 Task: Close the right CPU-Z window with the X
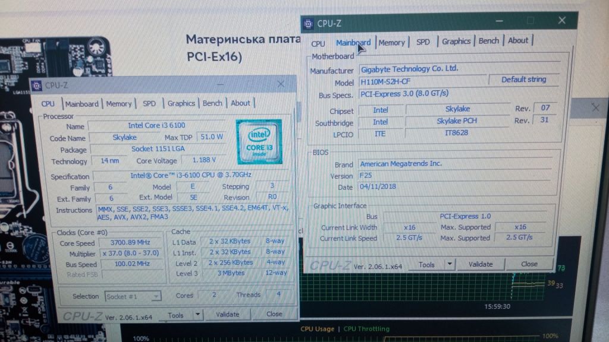click(562, 20)
